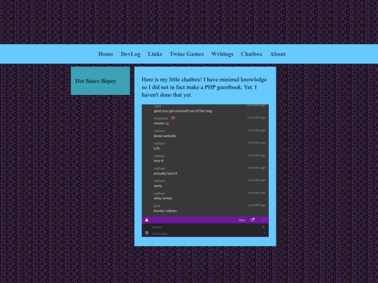The height and width of the screenshot is (283, 378).
Task: Click the refresh circle icon in chatbox
Action: coord(263,220)
